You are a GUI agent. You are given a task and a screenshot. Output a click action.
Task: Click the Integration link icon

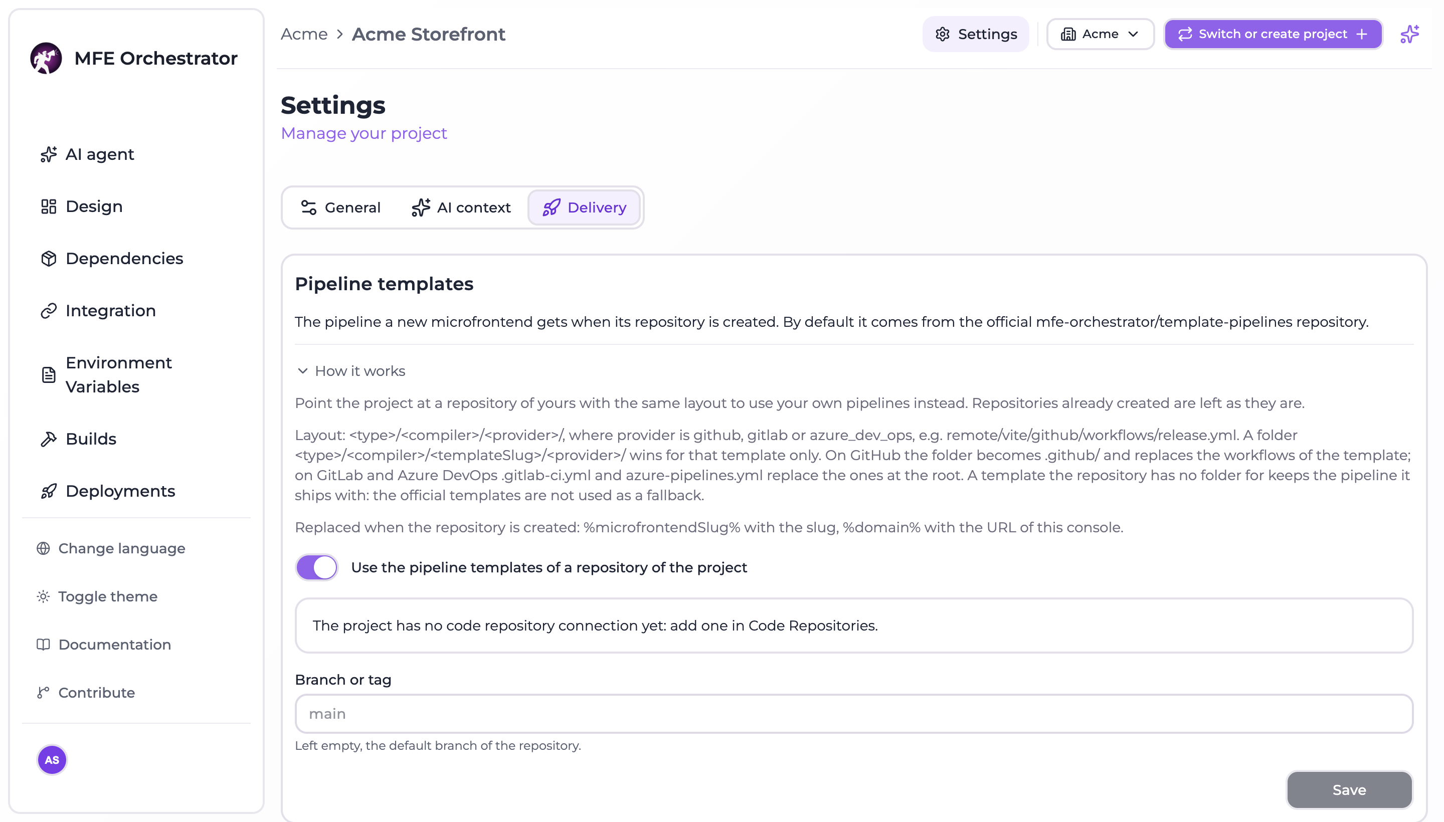click(49, 311)
